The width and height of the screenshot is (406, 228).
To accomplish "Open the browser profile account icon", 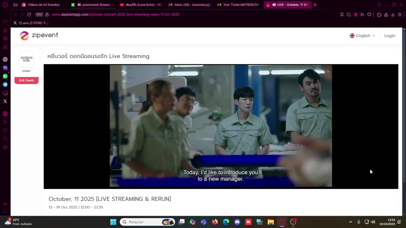I will (x=386, y=15).
